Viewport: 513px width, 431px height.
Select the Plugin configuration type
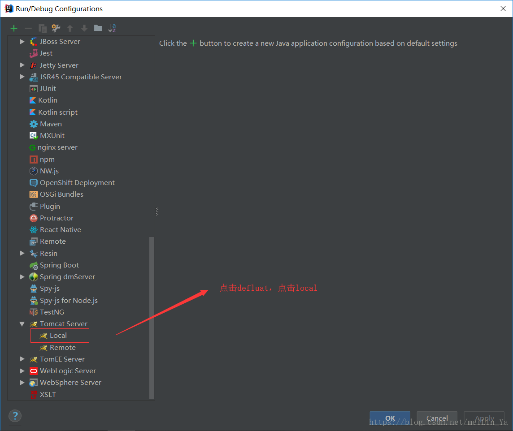[50, 207]
